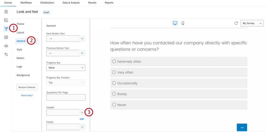Screen dimensions: 266x132
Task: Open the Quotas gauge icon in sidebar
Action: (6, 46)
